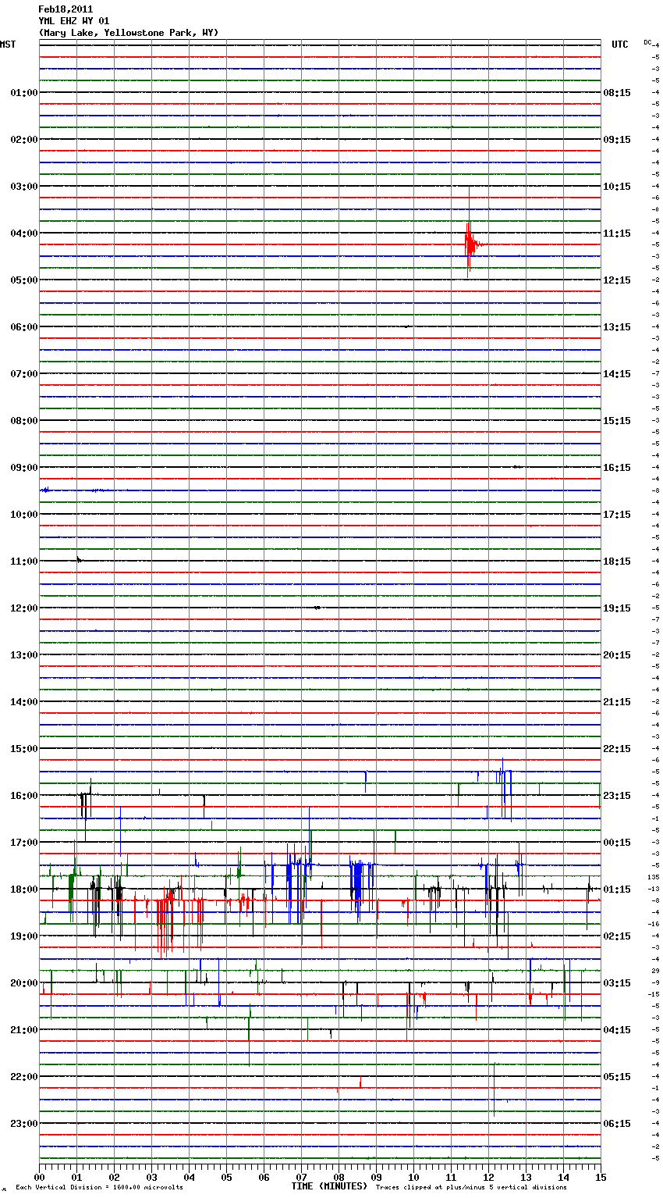
Task: Click the 17:15 UTC time label
Action: (x=617, y=515)
